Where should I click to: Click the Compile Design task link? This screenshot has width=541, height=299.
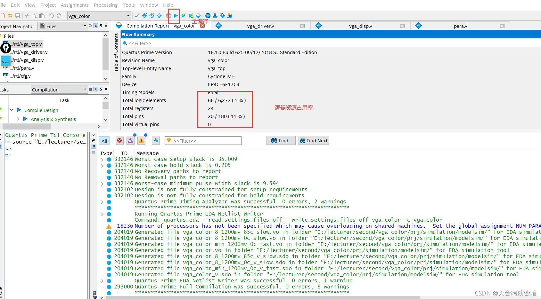tap(41, 110)
